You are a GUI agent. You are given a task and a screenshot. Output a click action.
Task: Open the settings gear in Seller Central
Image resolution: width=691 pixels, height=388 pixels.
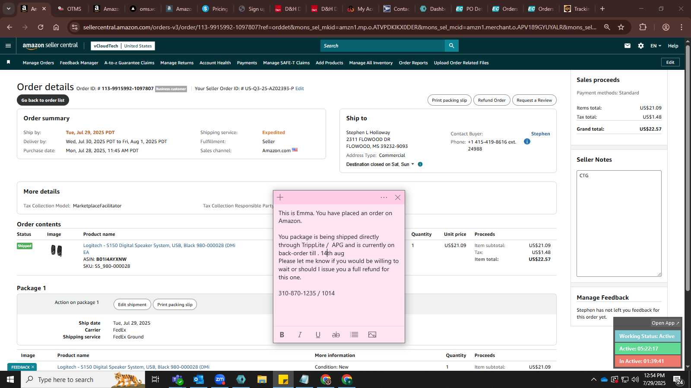[641, 46]
